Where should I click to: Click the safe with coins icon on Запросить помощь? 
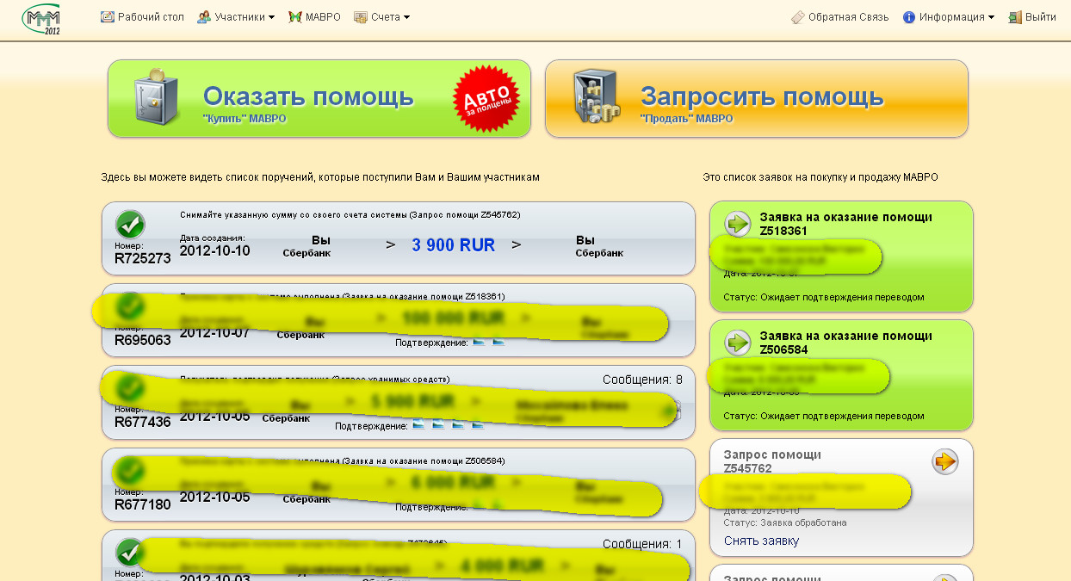coord(596,96)
